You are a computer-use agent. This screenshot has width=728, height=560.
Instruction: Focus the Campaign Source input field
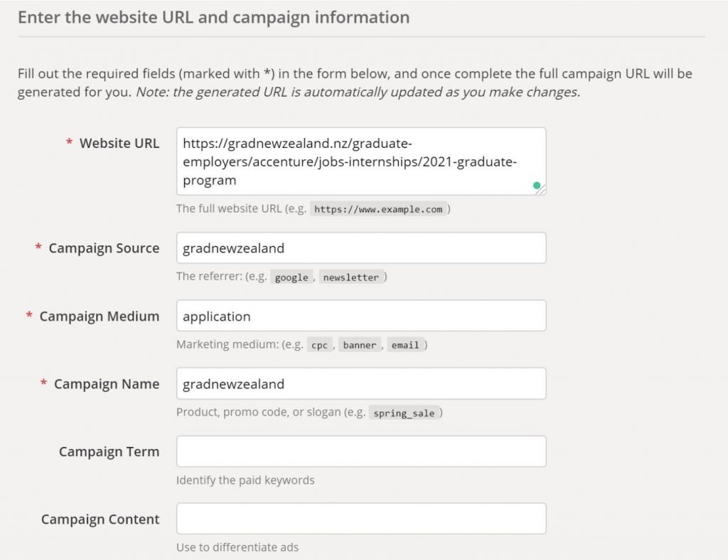[x=361, y=248]
